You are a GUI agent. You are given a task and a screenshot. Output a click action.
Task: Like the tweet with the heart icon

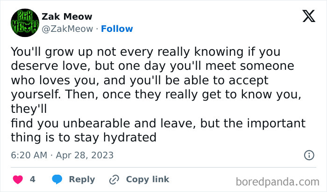(17, 179)
